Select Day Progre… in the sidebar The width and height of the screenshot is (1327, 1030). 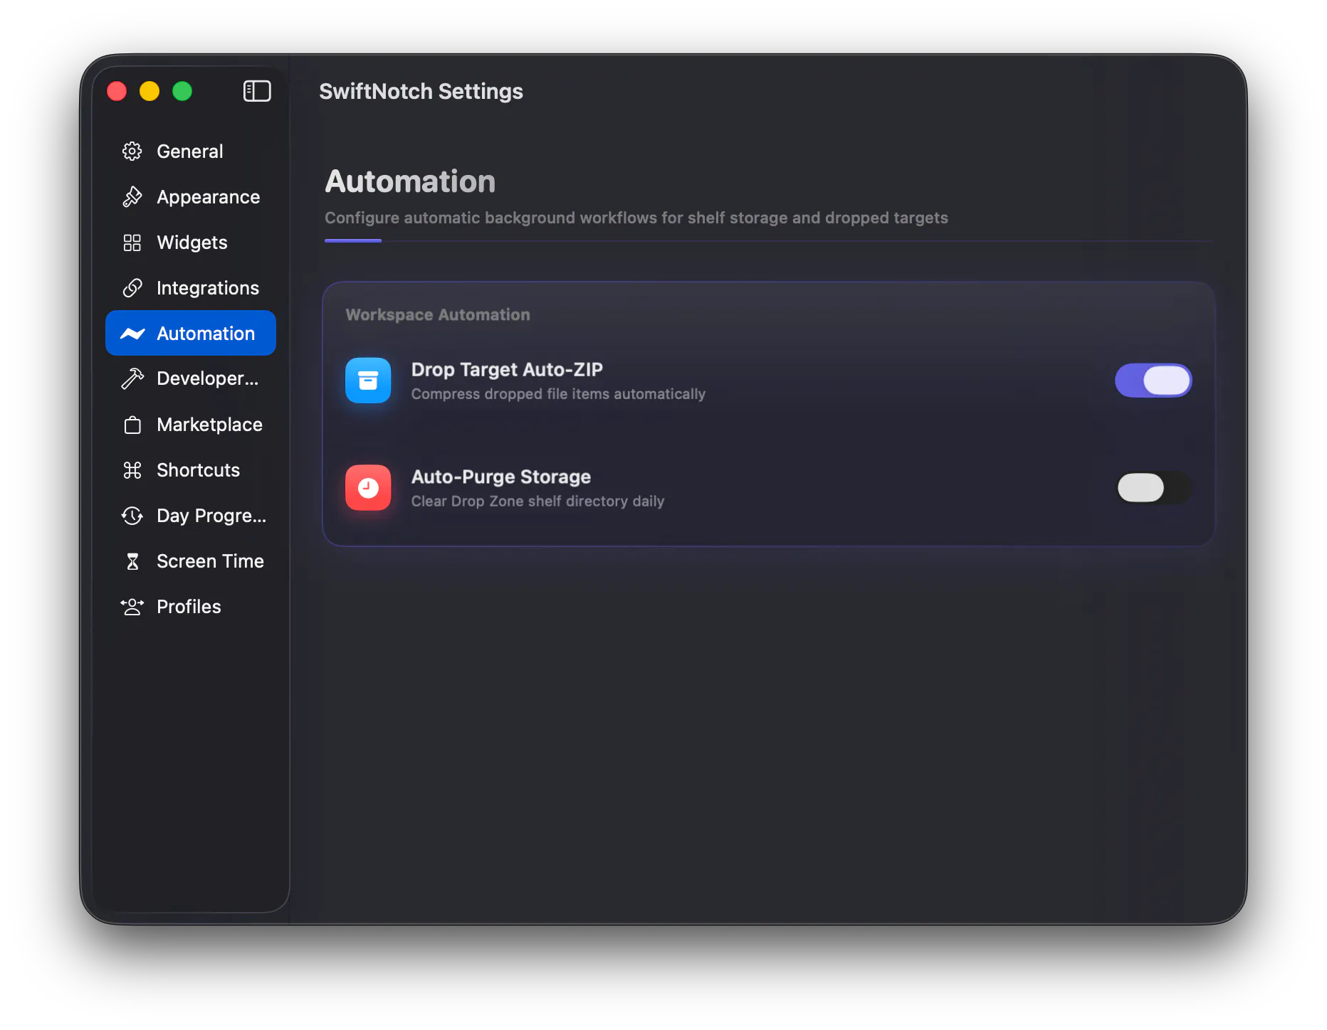click(x=191, y=516)
